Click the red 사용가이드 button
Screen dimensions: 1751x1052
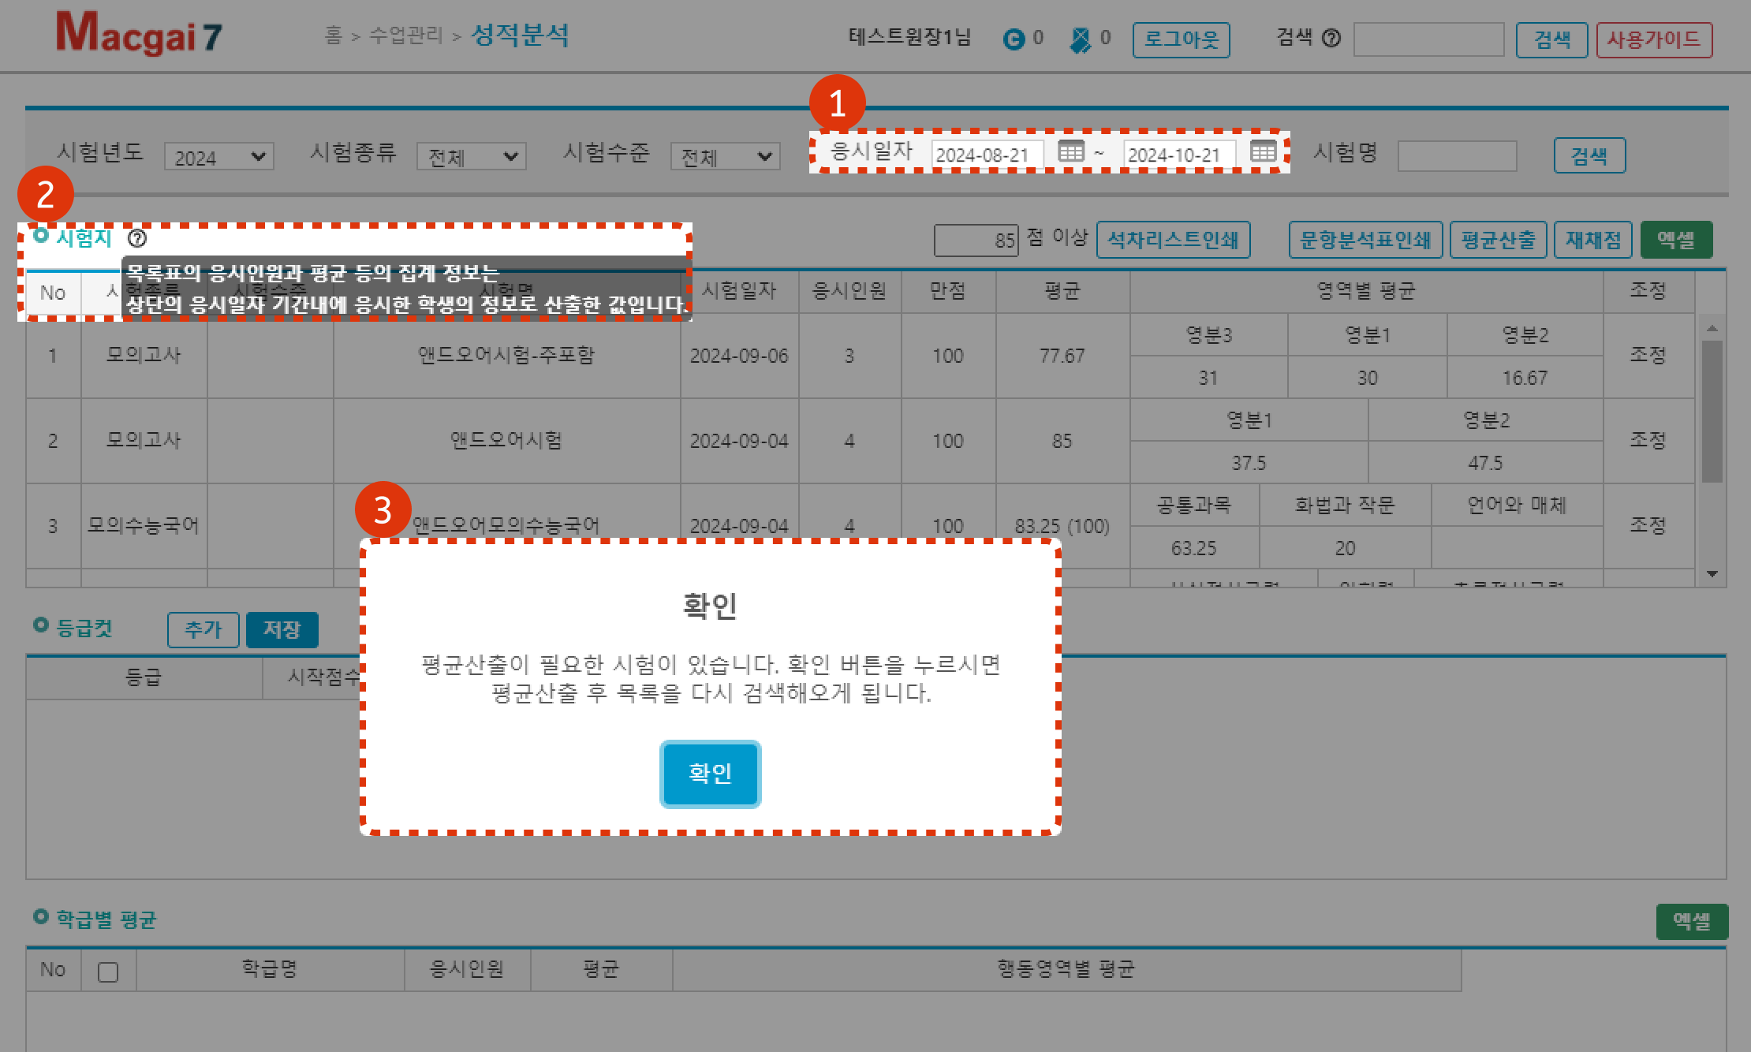(x=1654, y=39)
